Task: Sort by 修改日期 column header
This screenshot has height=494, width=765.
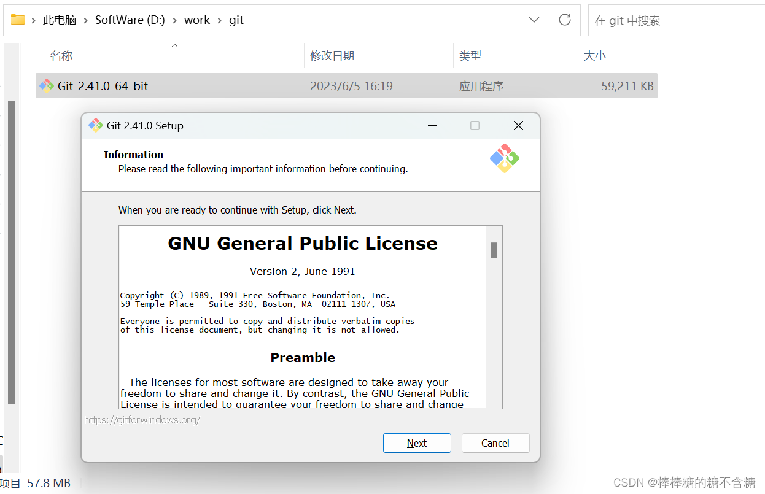Action: (x=332, y=56)
